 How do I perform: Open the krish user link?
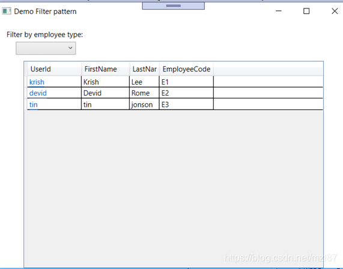pyautogui.click(x=37, y=82)
